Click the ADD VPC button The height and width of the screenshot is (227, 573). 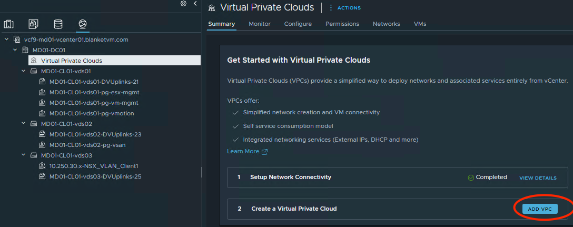[540, 209]
